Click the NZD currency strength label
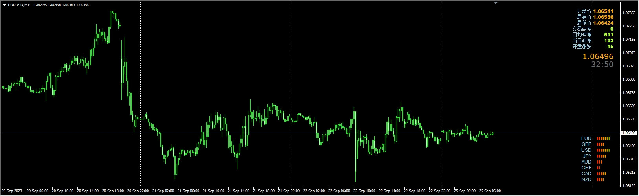The image size is (639, 196). (586, 180)
